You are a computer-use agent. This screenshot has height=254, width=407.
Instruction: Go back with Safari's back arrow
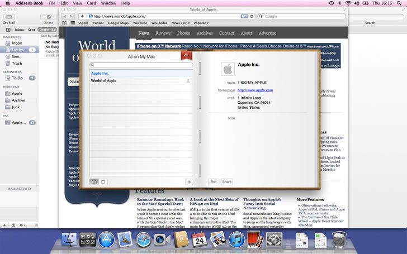(65, 16)
